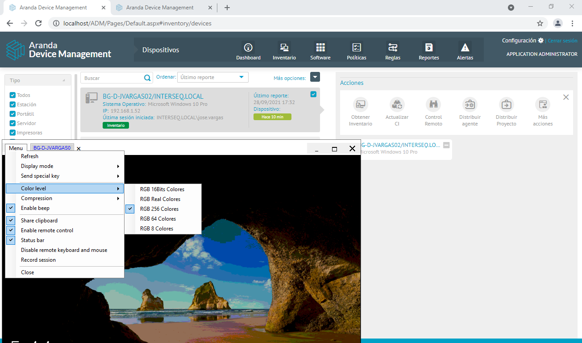This screenshot has height=343, width=582.
Task: Open the Ordenar Último reporte dropdown
Action: point(212,77)
